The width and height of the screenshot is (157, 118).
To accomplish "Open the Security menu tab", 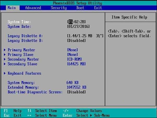I will [59, 8].
